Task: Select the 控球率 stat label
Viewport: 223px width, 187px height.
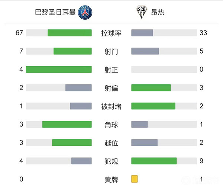Action: pyautogui.click(x=111, y=33)
